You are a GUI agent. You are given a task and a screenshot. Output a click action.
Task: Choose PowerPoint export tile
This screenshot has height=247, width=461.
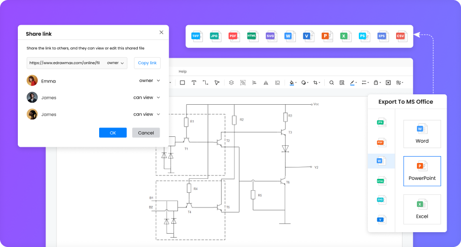(422, 171)
